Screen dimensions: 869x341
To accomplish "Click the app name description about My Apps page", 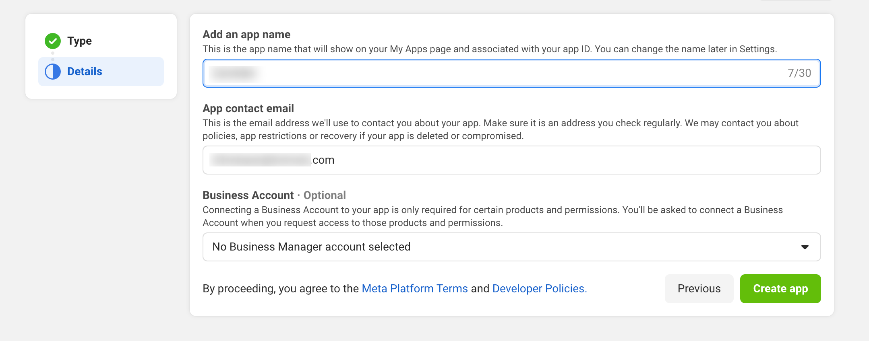I will pos(489,49).
